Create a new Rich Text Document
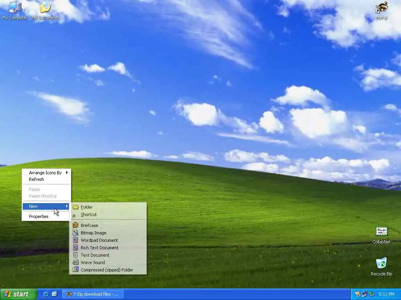The image size is (401, 300). pos(108,247)
